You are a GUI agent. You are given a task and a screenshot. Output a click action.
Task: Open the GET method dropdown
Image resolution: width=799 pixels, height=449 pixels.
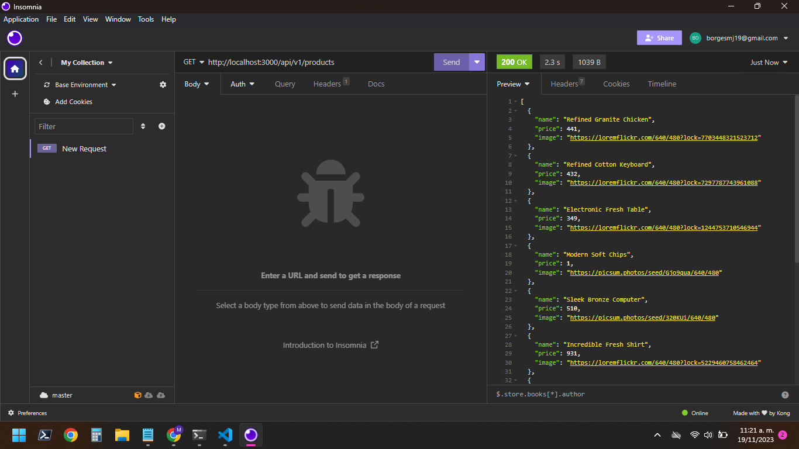pos(194,62)
